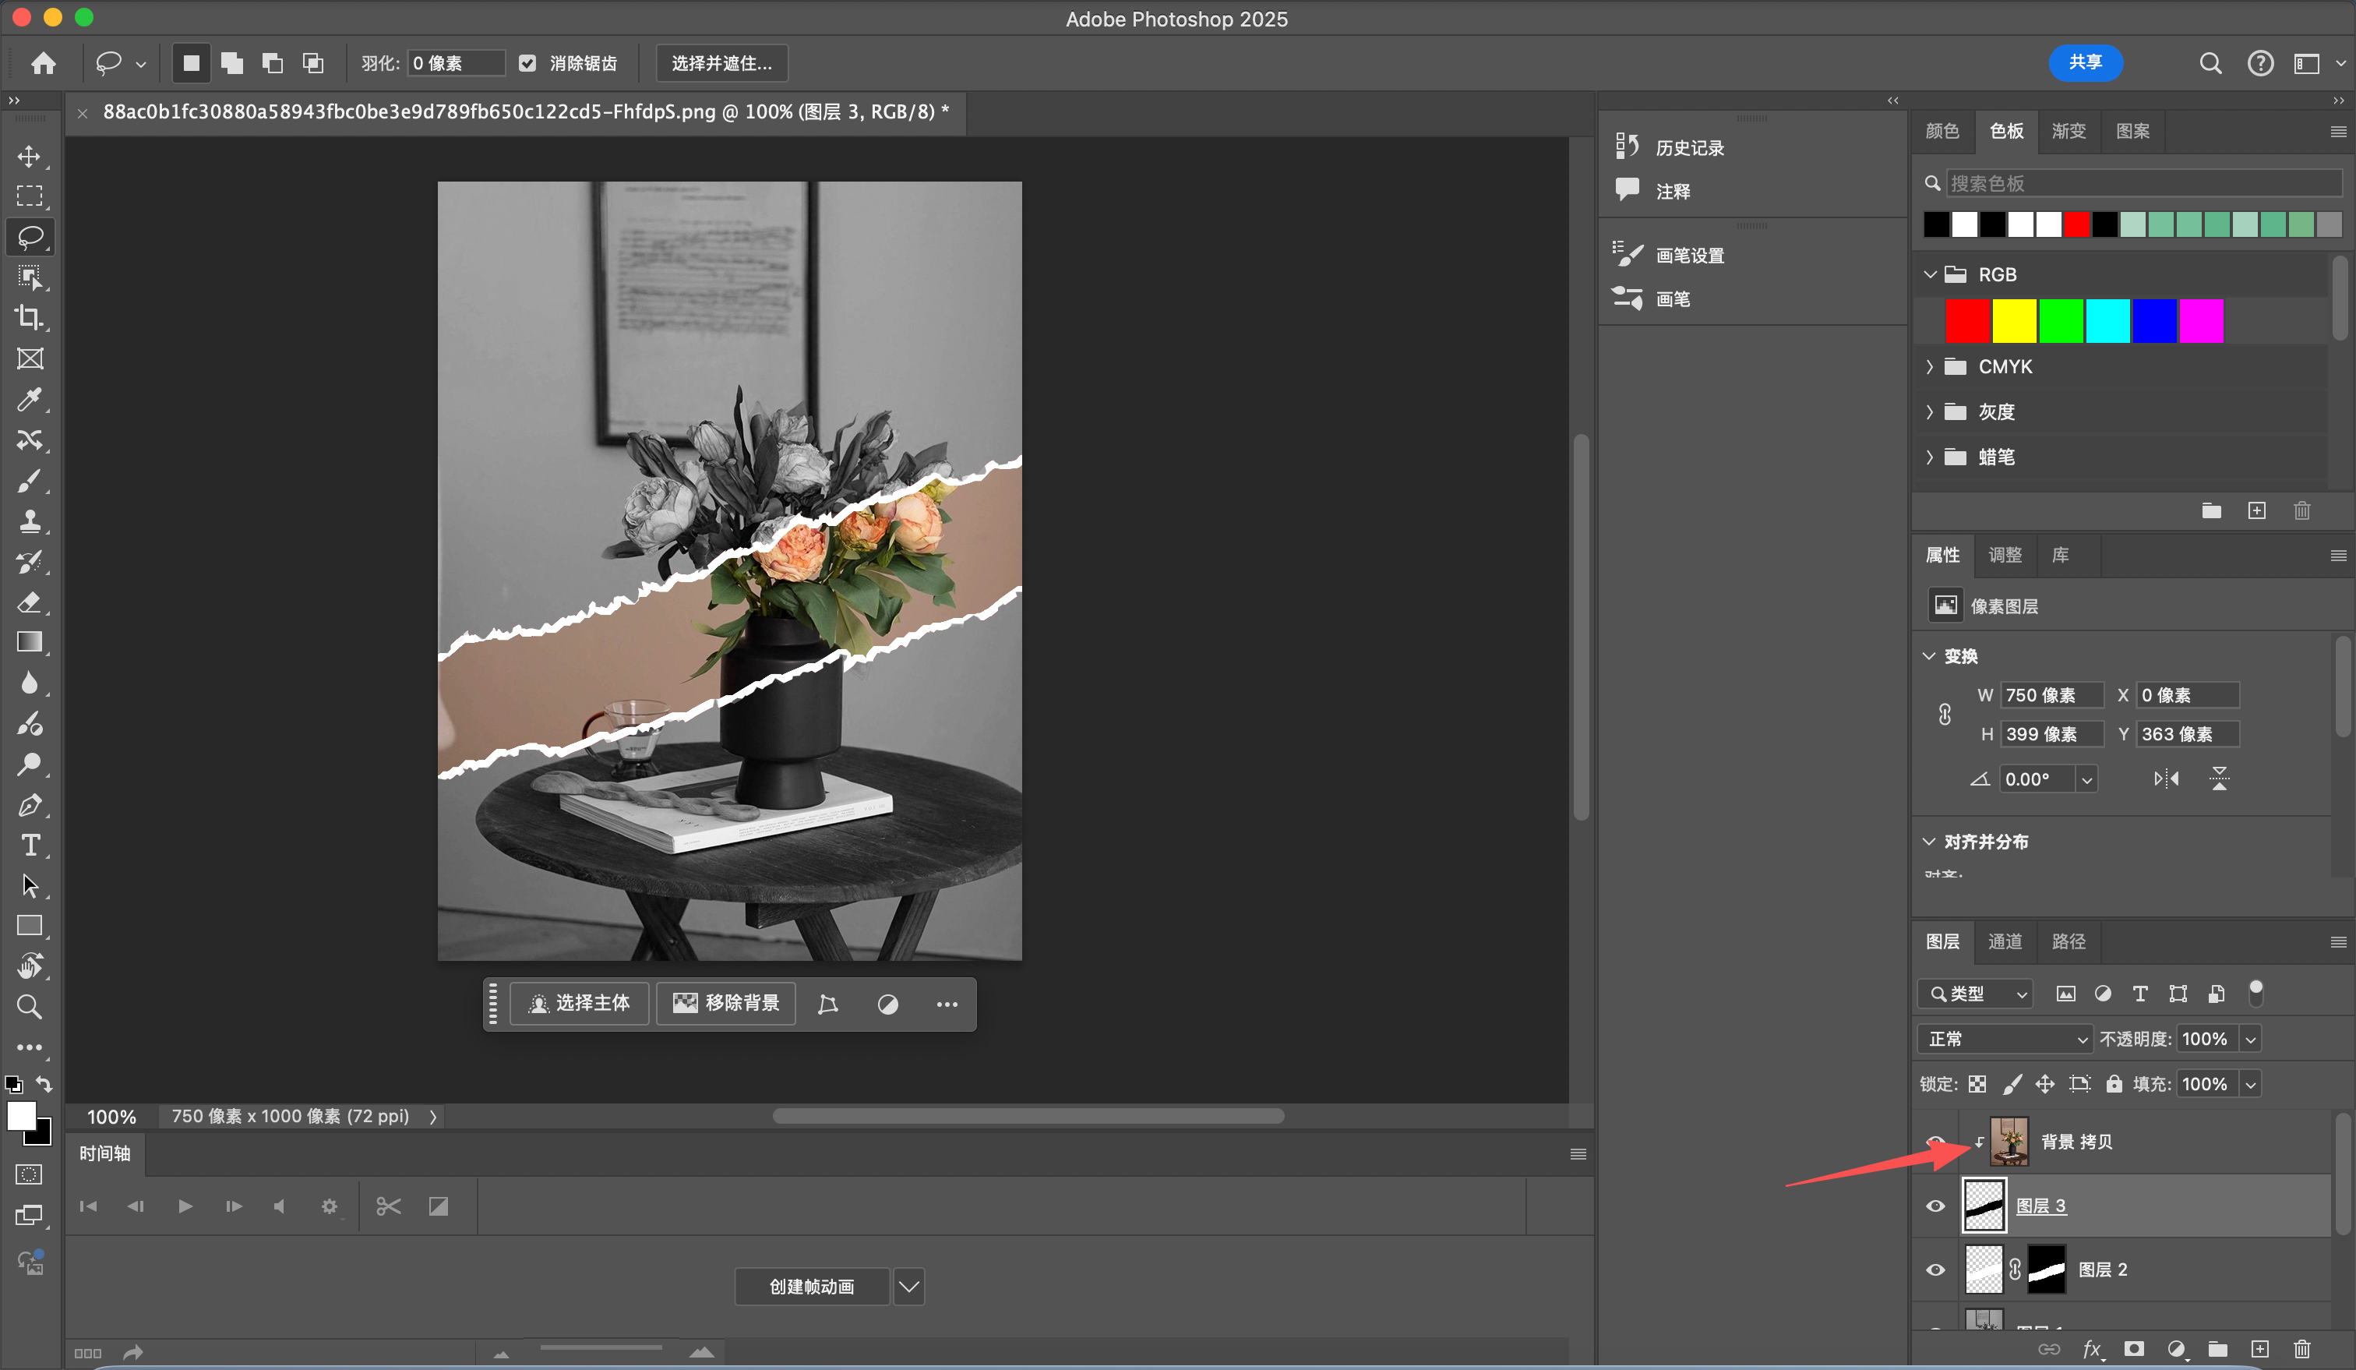
Task: Collapse the RGB swatch group
Action: [1930, 274]
